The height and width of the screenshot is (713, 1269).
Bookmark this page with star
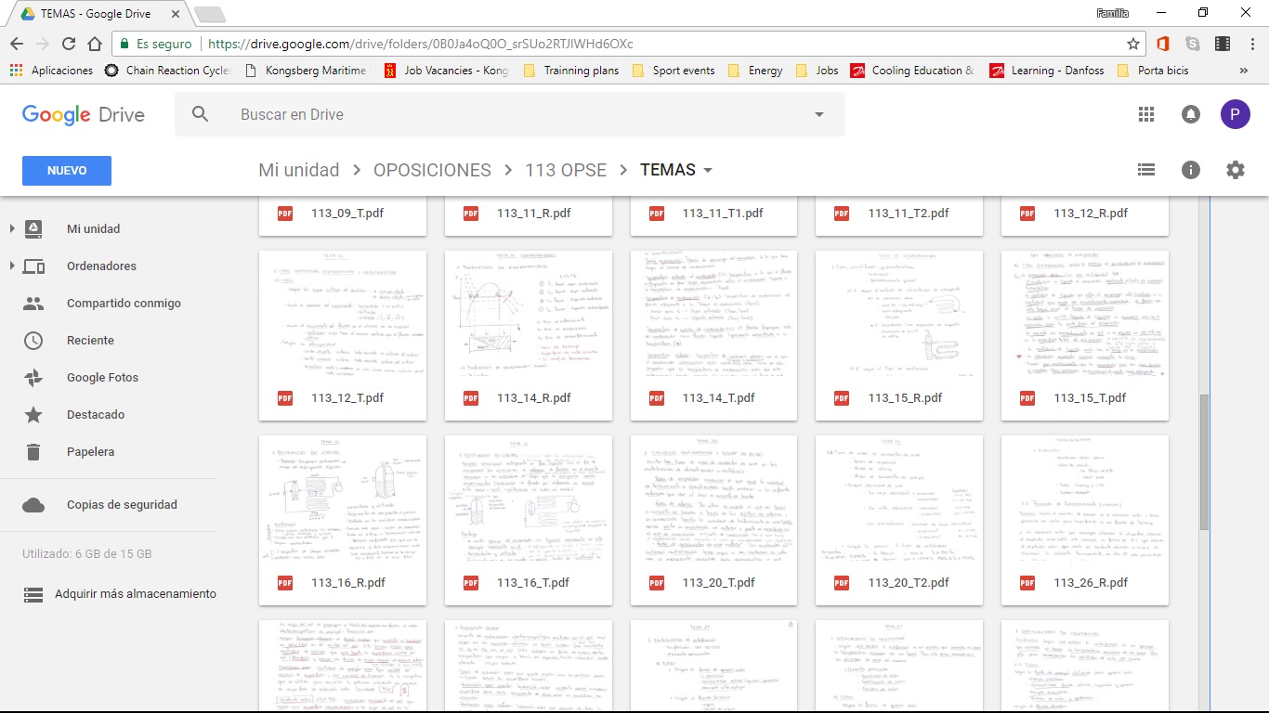pyautogui.click(x=1133, y=44)
